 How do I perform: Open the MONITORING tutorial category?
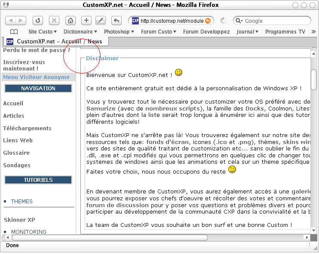pos(29,232)
